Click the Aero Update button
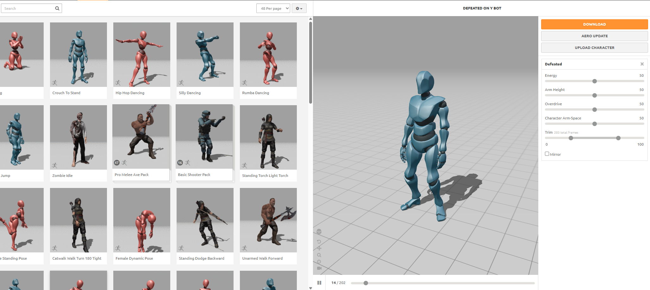The image size is (650, 290). [594, 36]
